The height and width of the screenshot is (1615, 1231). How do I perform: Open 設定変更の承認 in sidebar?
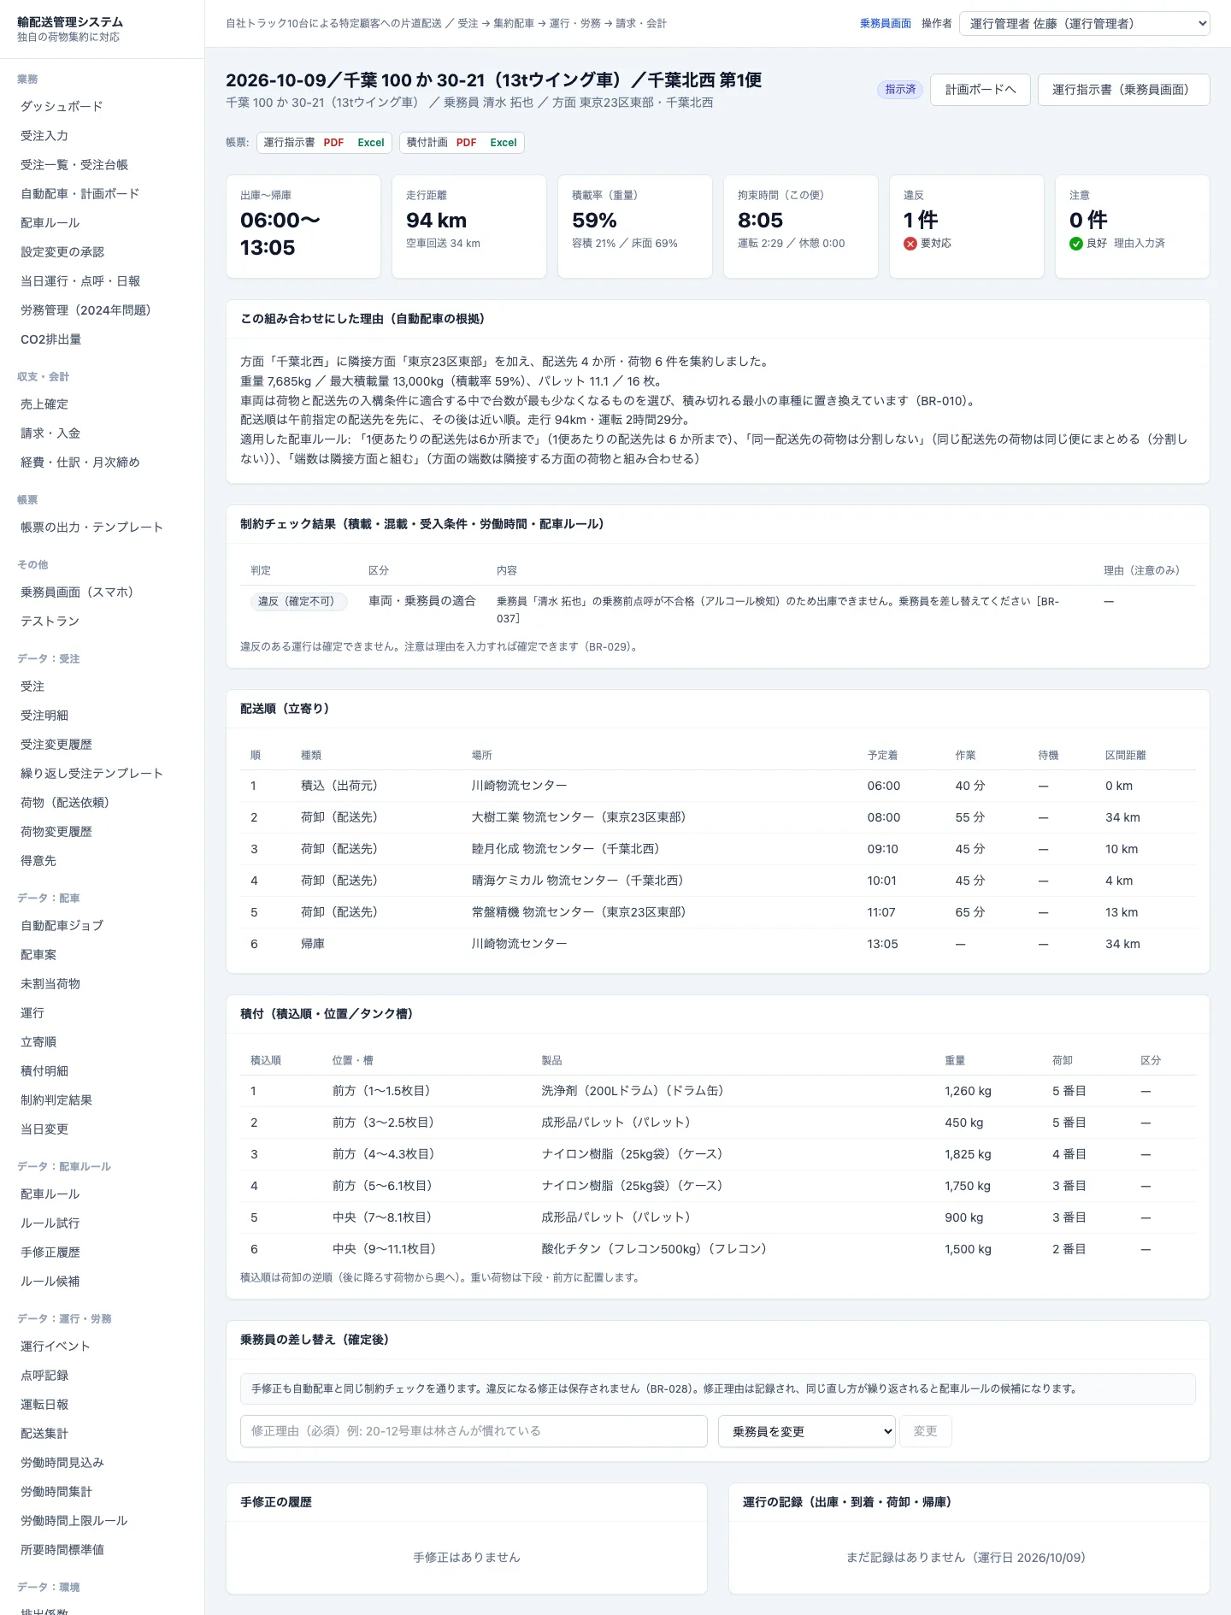tap(62, 251)
